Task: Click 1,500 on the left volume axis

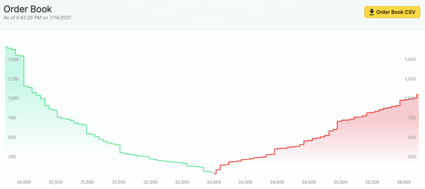Action: pyautogui.click(x=13, y=59)
